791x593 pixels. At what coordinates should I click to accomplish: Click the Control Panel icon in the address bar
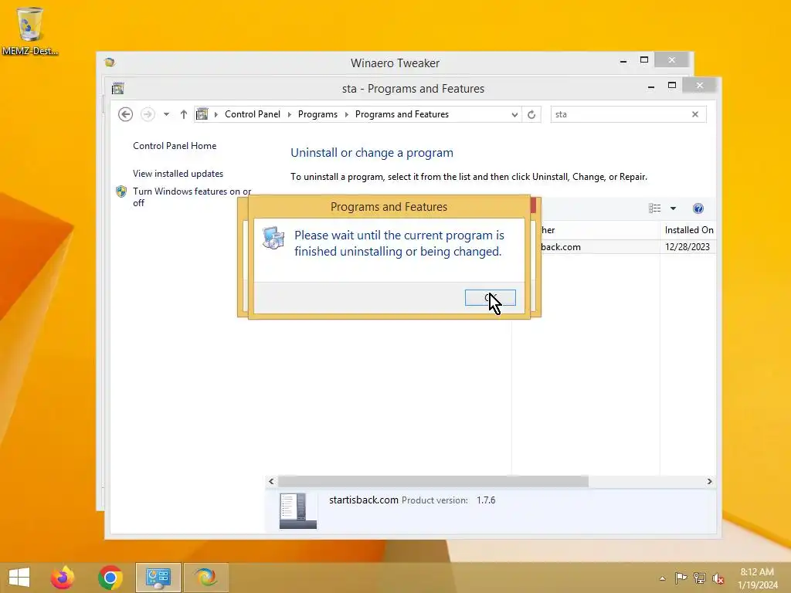[202, 114]
